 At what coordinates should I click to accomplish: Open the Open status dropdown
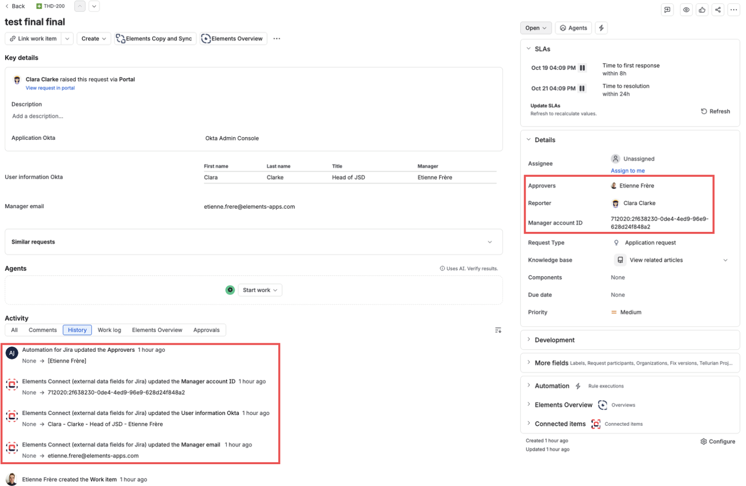click(x=536, y=28)
